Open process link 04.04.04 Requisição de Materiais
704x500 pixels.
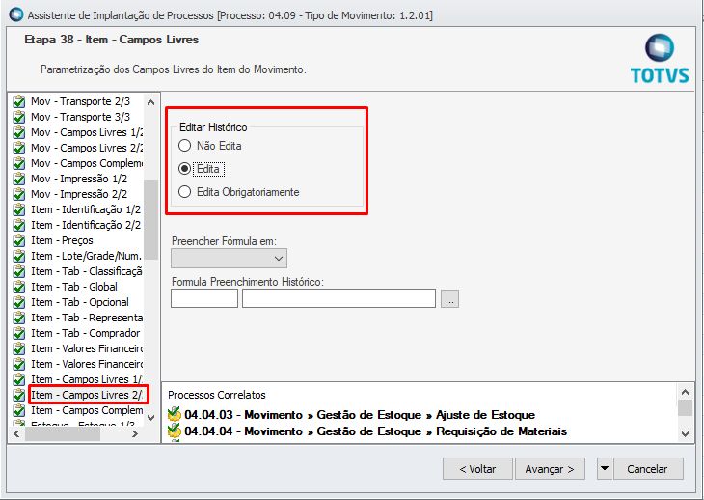click(376, 431)
